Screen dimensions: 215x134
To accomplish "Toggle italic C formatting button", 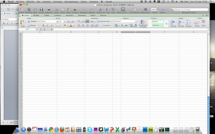I will click(47, 25).
